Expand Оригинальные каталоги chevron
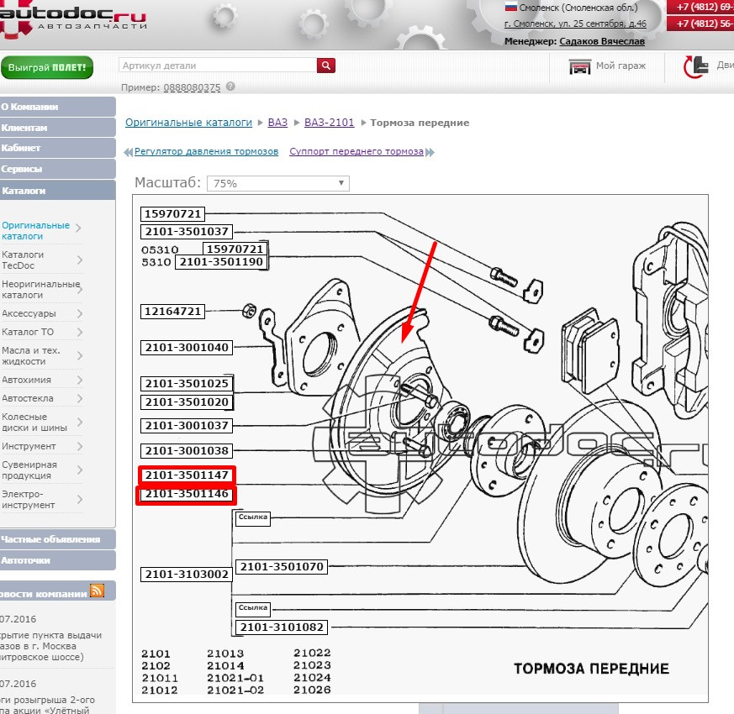734x714 pixels. point(79,228)
